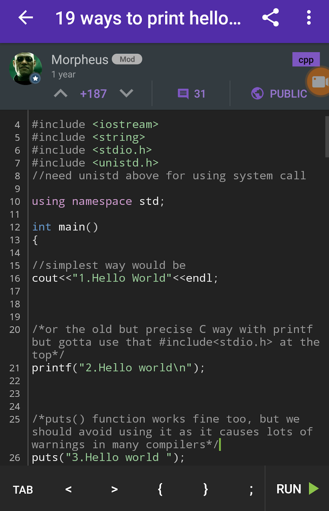
Task: Insert a TAB from the shortcut bar
Action: click(x=23, y=490)
